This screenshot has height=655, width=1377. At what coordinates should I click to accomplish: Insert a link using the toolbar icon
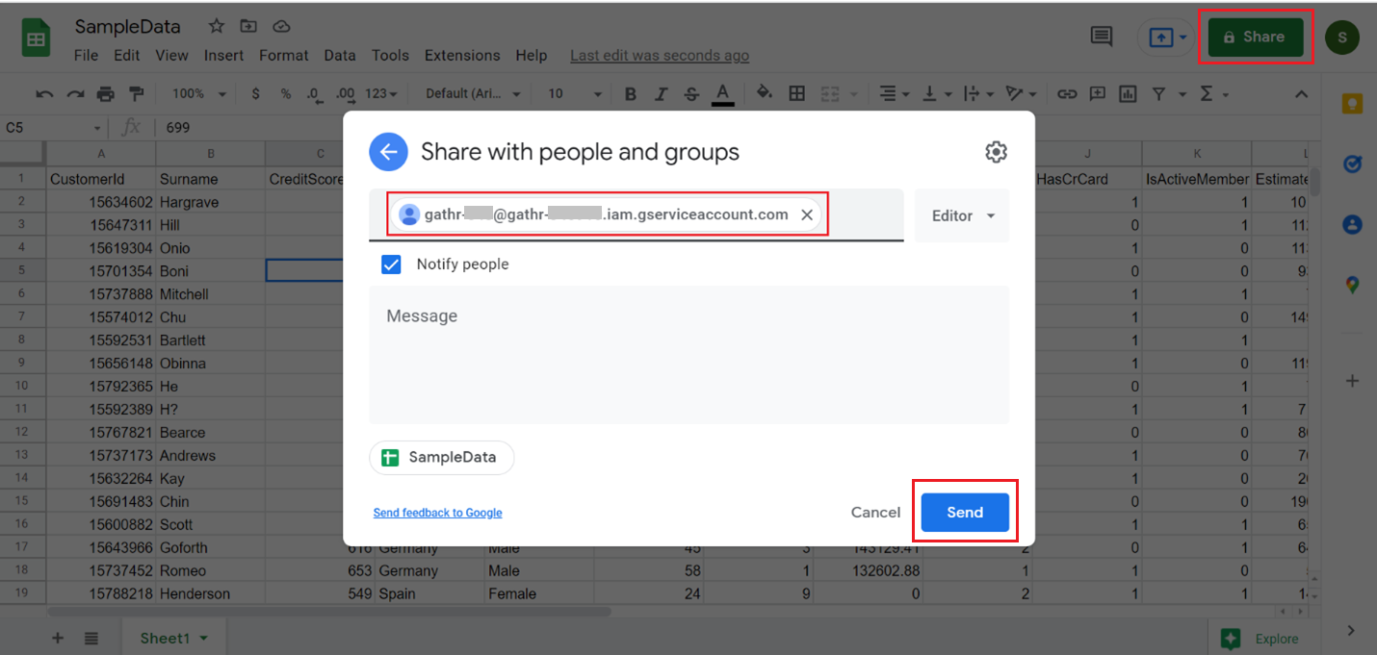(x=1067, y=93)
